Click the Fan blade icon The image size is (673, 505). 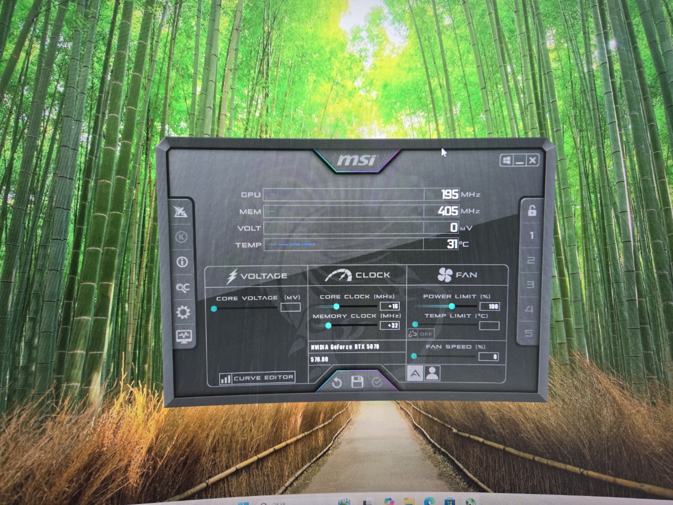(445, 275)
